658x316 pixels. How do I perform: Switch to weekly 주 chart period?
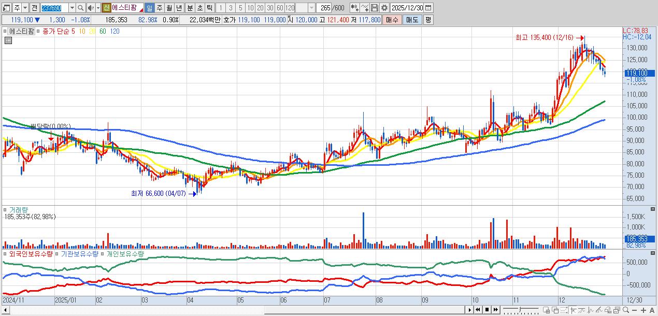click(159, 8)
